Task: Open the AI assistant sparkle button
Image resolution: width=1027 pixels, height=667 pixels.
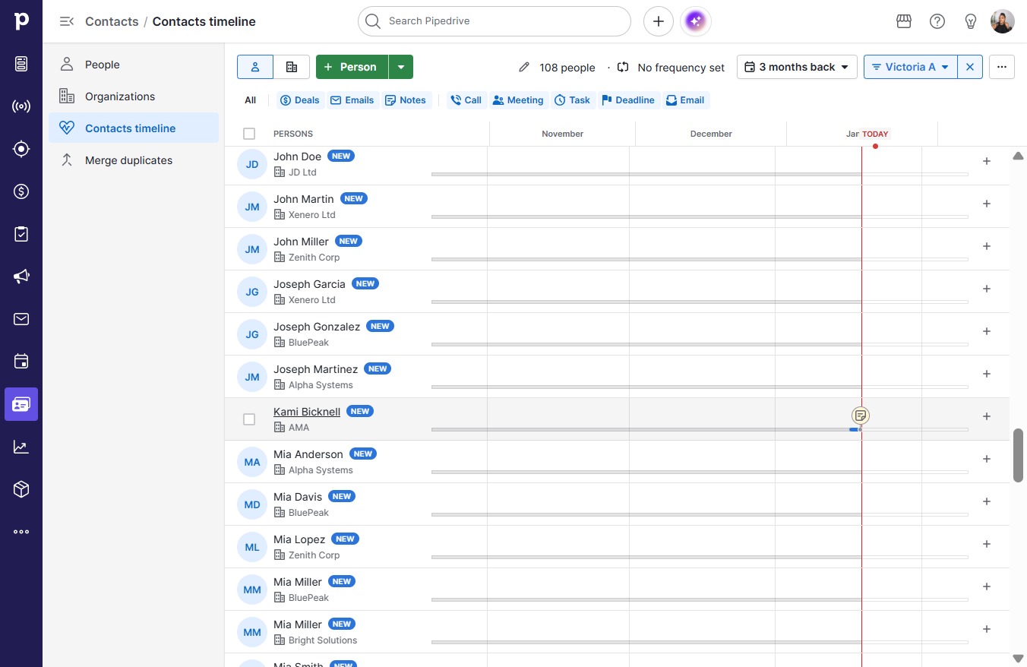Action: 696,21
